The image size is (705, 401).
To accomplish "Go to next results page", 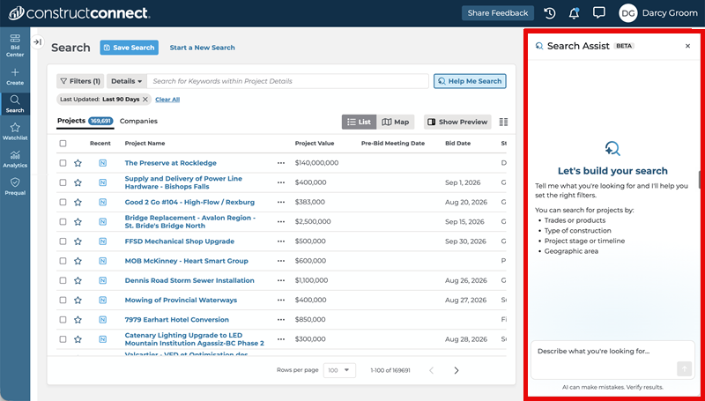I will [x=456, y=370].
